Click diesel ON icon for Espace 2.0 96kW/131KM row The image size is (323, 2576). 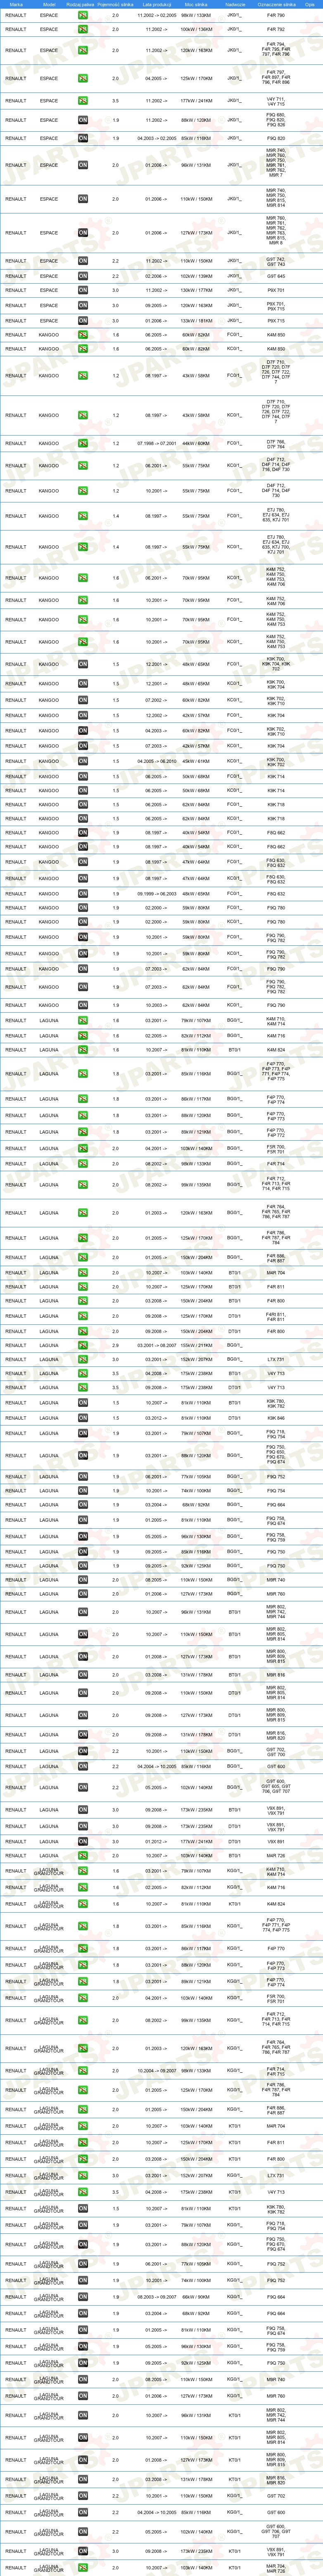83,165
